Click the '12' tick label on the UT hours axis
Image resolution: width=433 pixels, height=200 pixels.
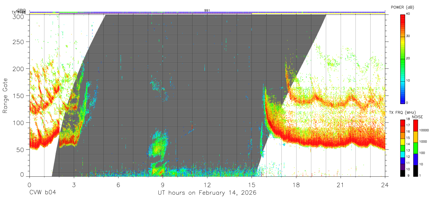[207, 184]
